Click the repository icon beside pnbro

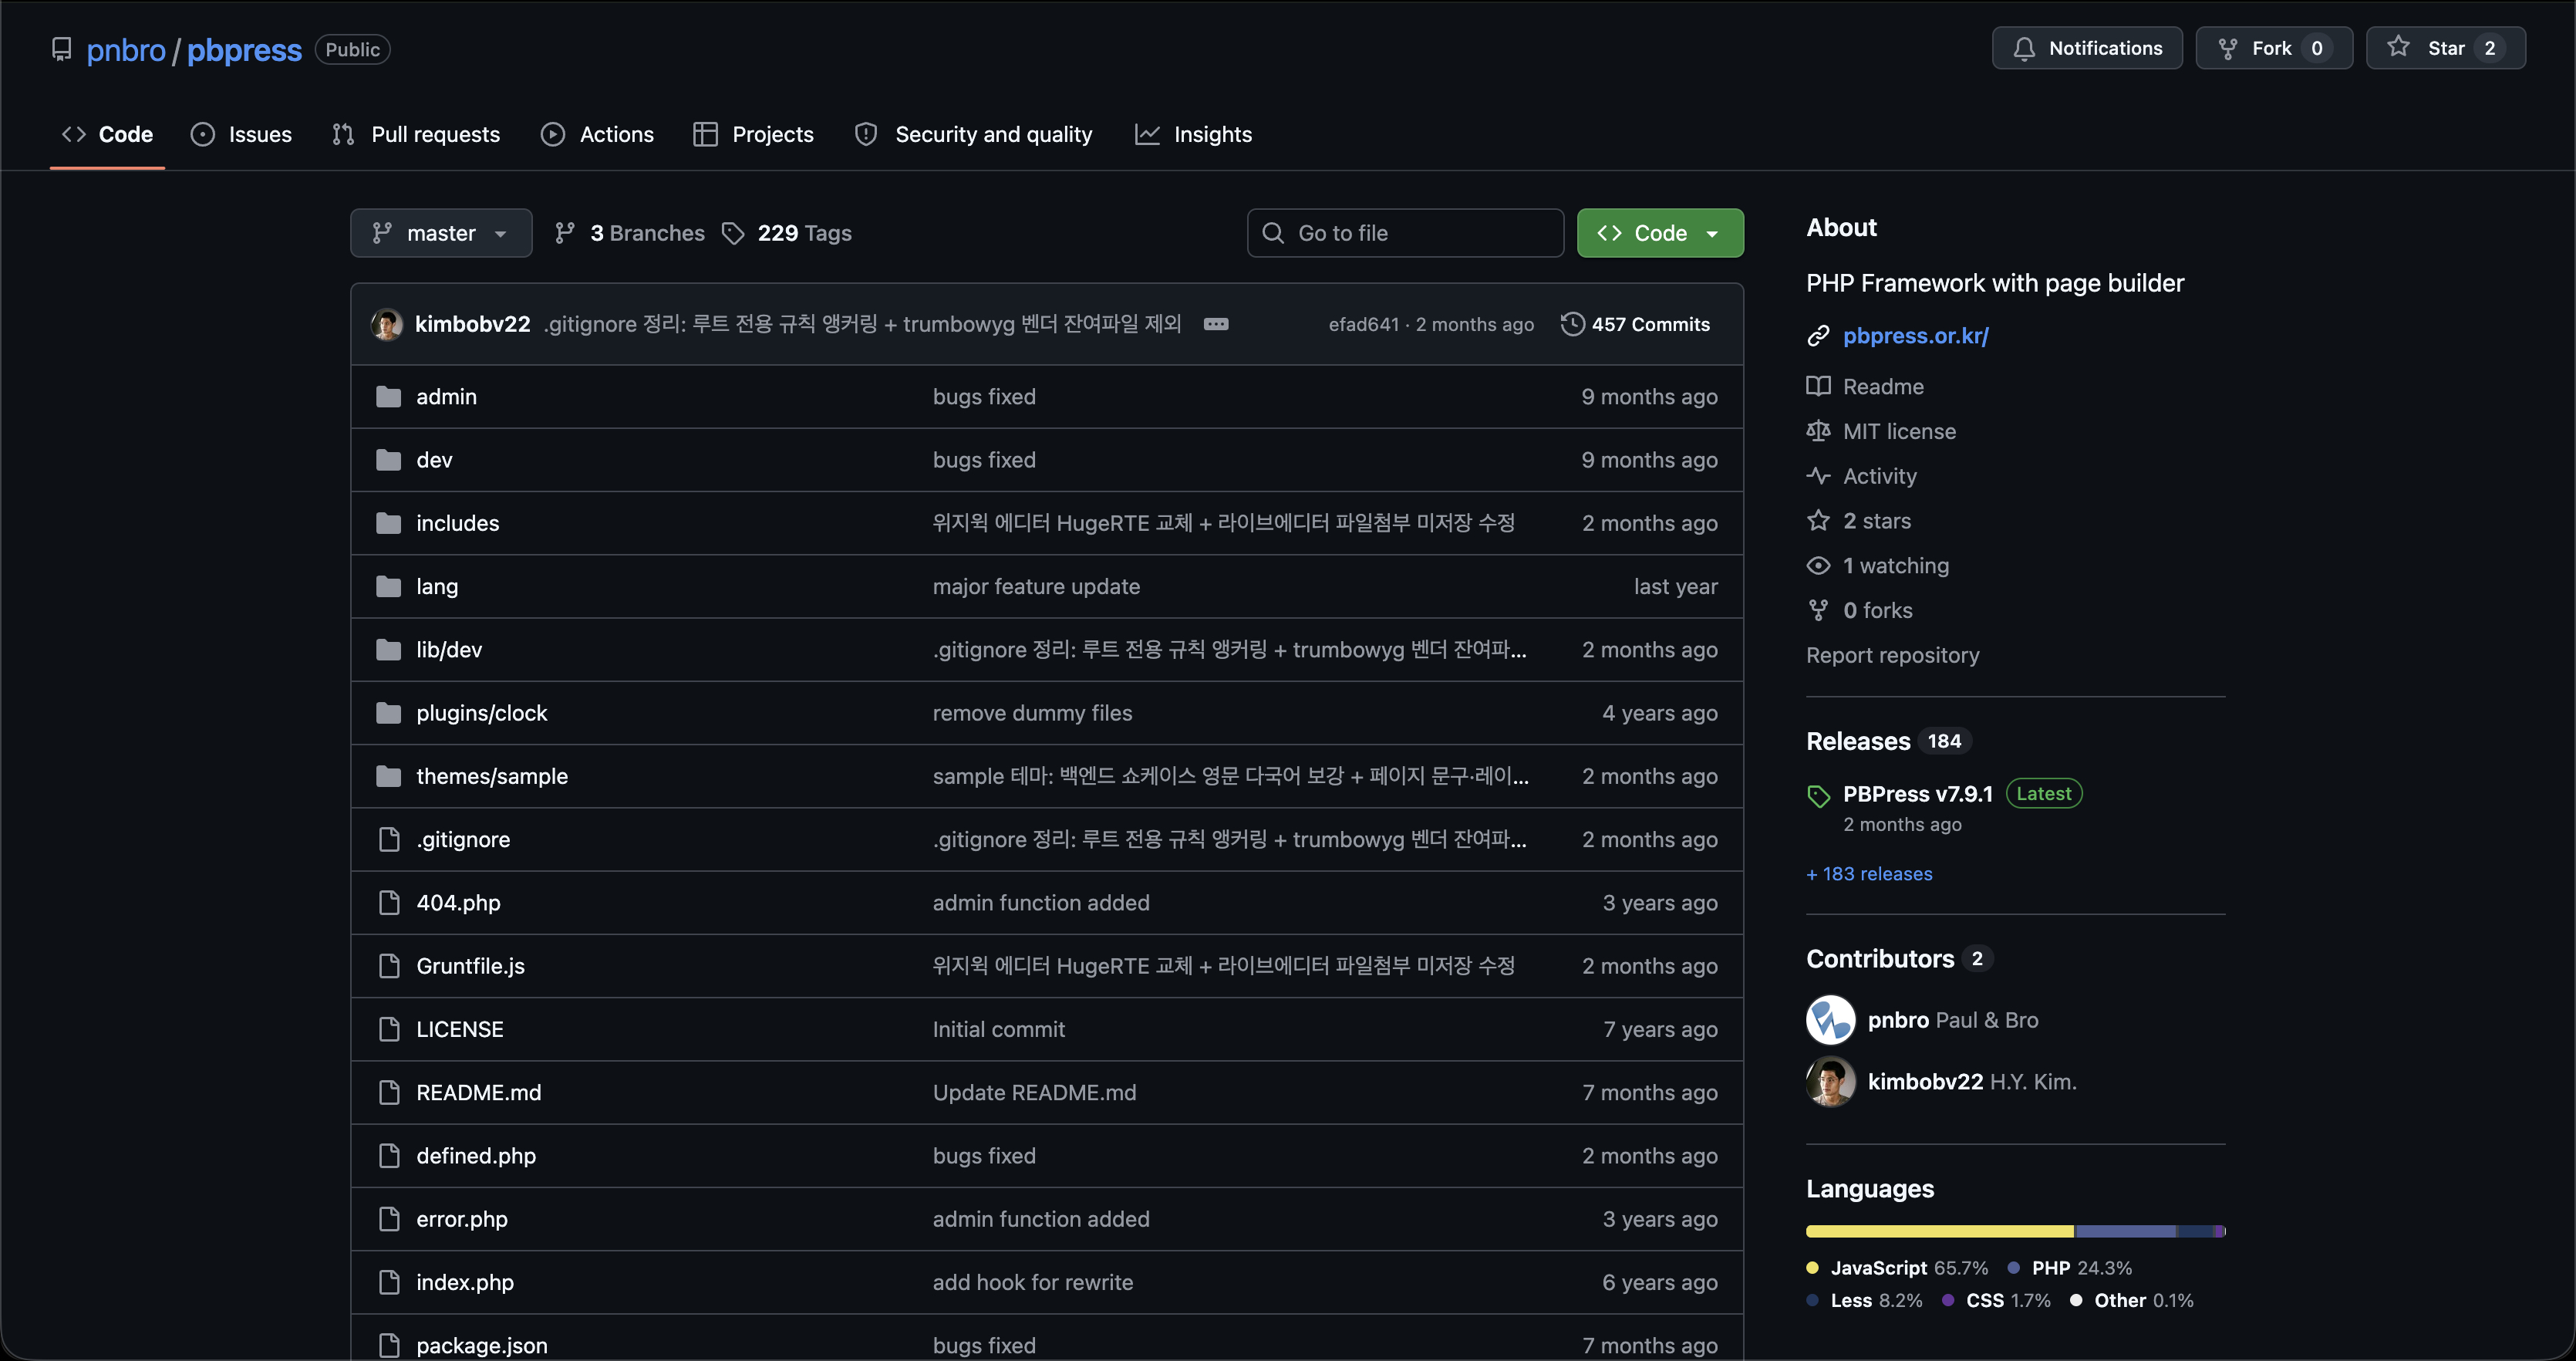click(62, 49)
